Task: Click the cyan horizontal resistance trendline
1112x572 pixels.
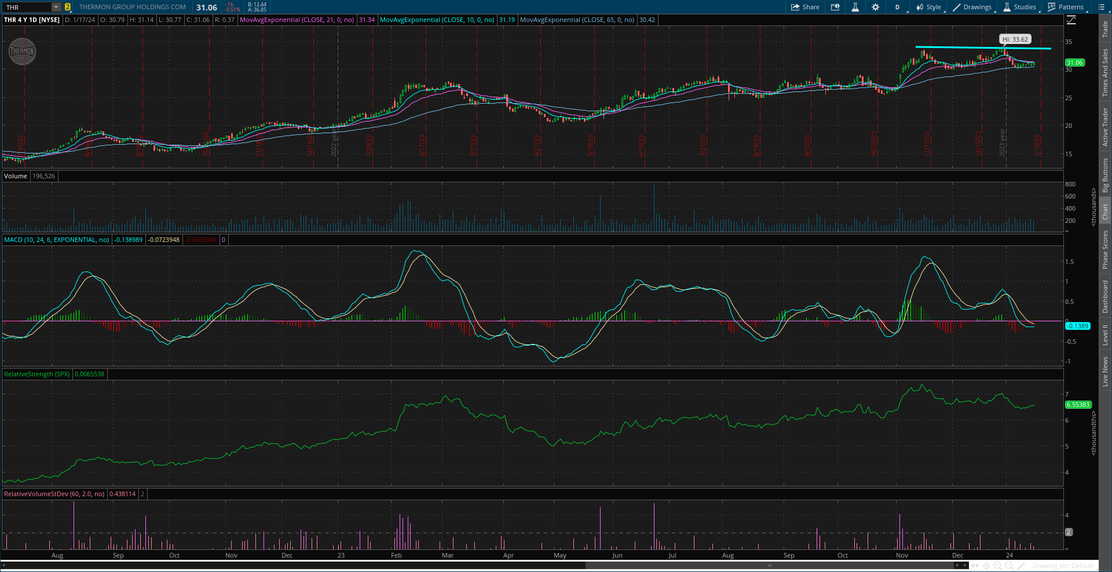Action: point(983,47)
